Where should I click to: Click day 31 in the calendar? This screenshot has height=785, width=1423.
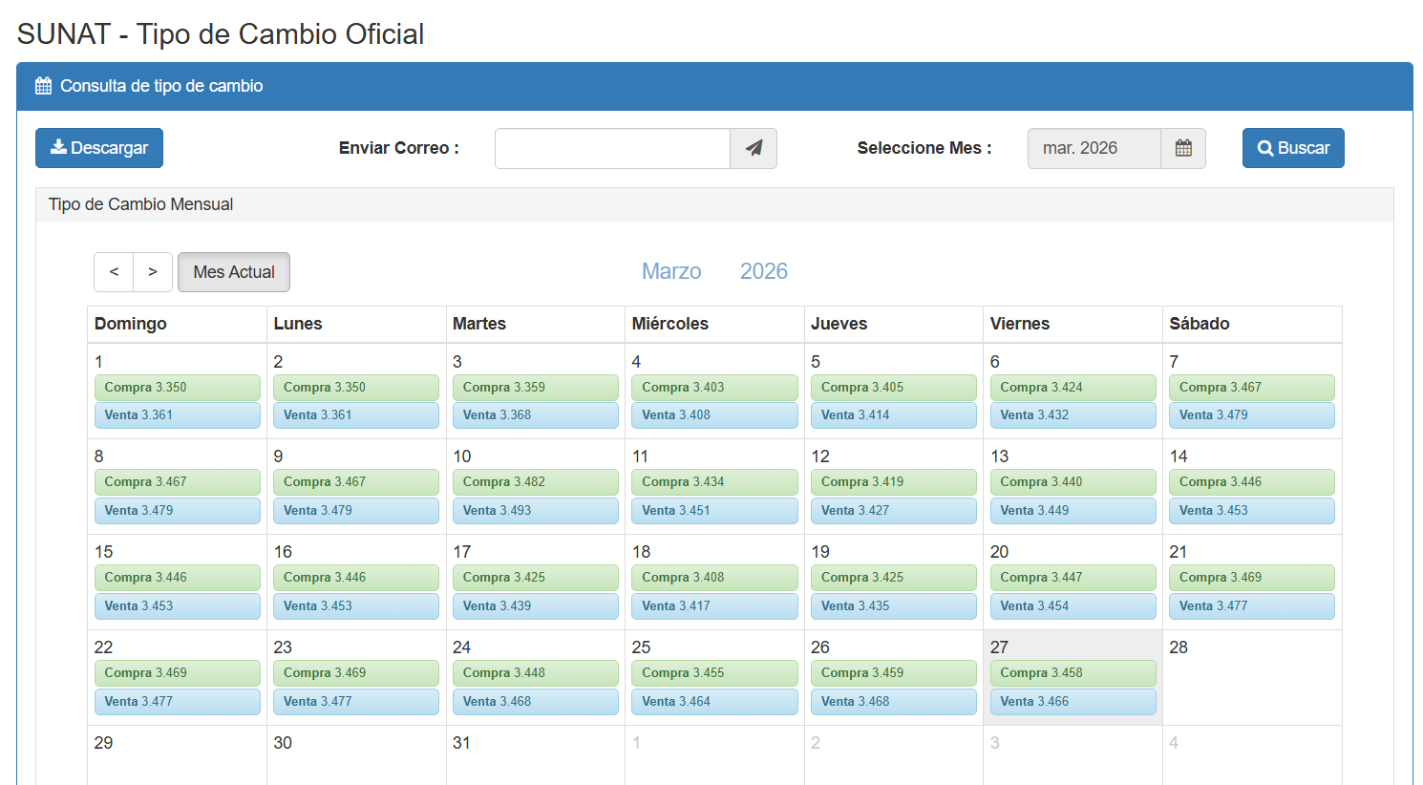(x=462, y=743)
